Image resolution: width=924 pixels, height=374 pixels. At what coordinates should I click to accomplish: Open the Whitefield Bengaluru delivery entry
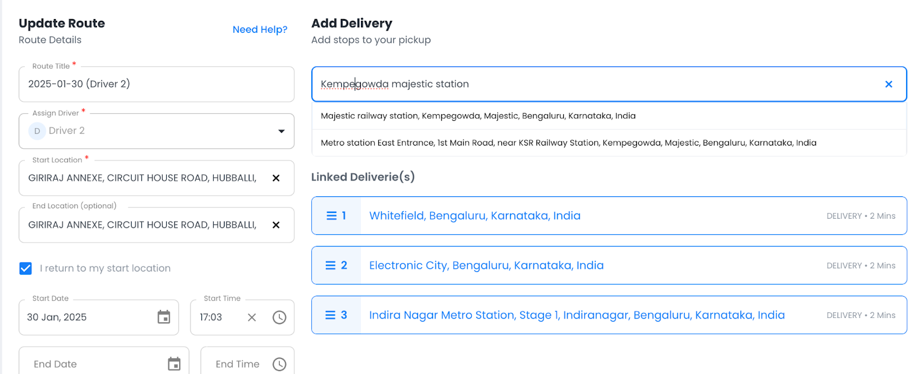[x=475, y=216]
